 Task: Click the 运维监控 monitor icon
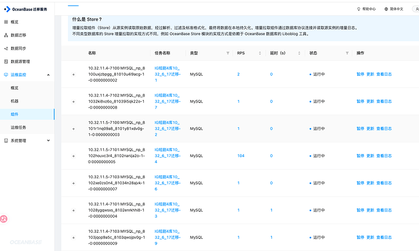pyautogui.click(x=6, y=75)
